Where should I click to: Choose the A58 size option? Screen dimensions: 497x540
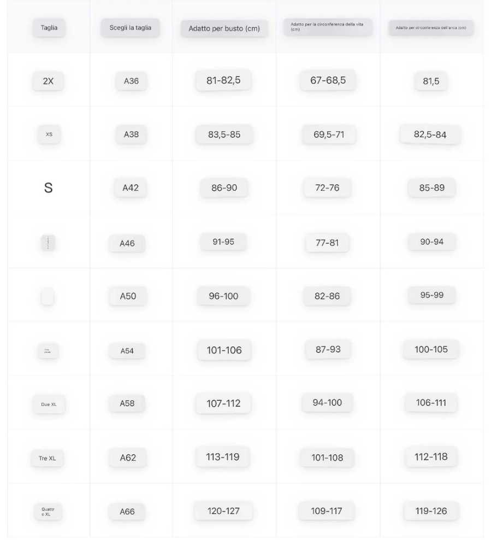point(127,403)
